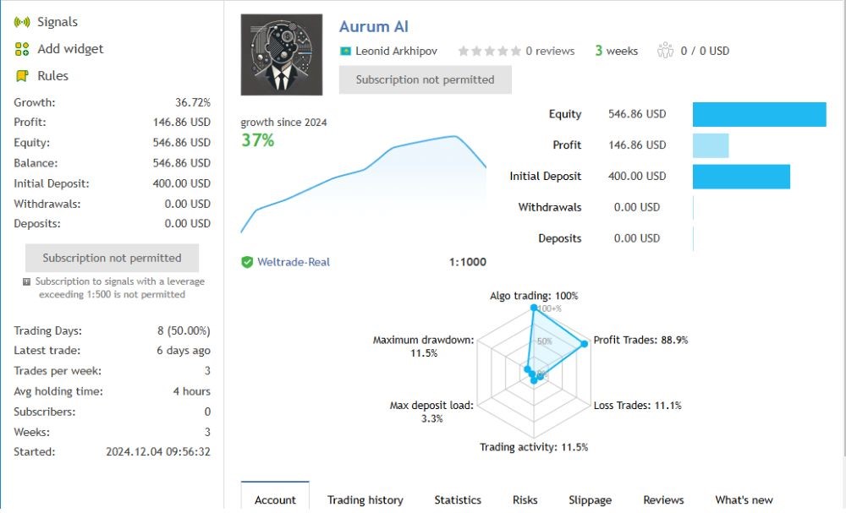Go to the Slippage tab
The width and height of the screenshot is (846, 513).
(x=590, y=499)
